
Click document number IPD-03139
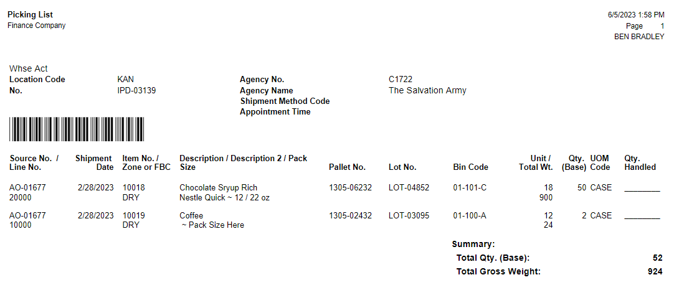pos(136,90)
